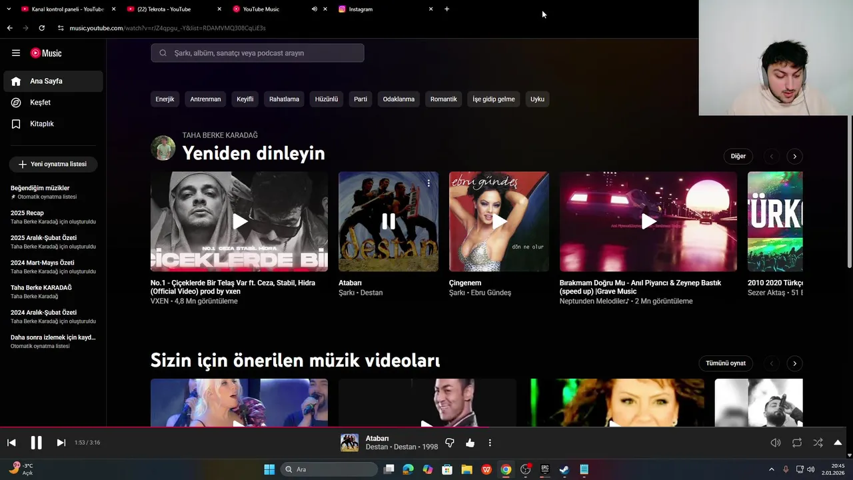Click Atabarı album art in player bar
This screenshot has width=853, height=480.
350,443
